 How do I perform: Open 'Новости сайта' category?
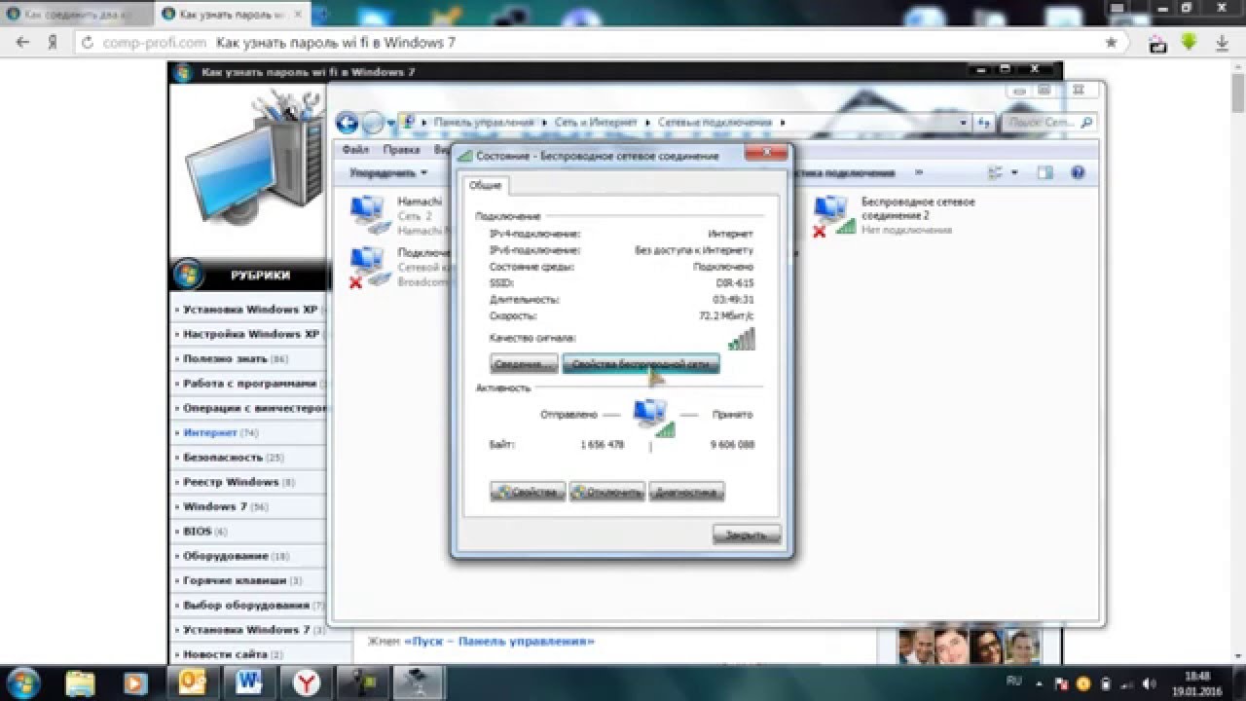[x=225, y=654]
